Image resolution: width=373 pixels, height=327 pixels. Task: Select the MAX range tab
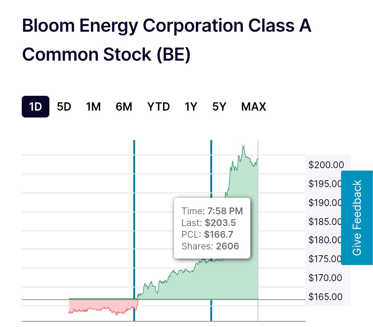pos(254,107)
